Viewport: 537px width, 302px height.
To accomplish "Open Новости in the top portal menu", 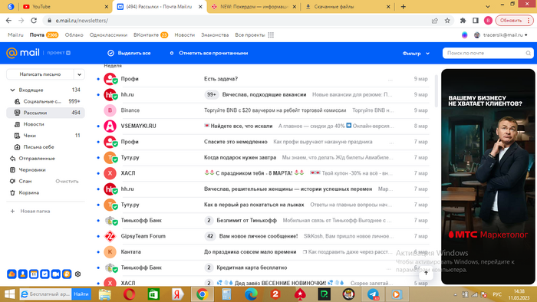I will (x=185, y=35).
